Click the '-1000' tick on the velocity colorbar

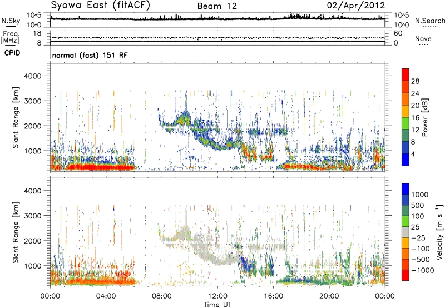coord(422,270)
